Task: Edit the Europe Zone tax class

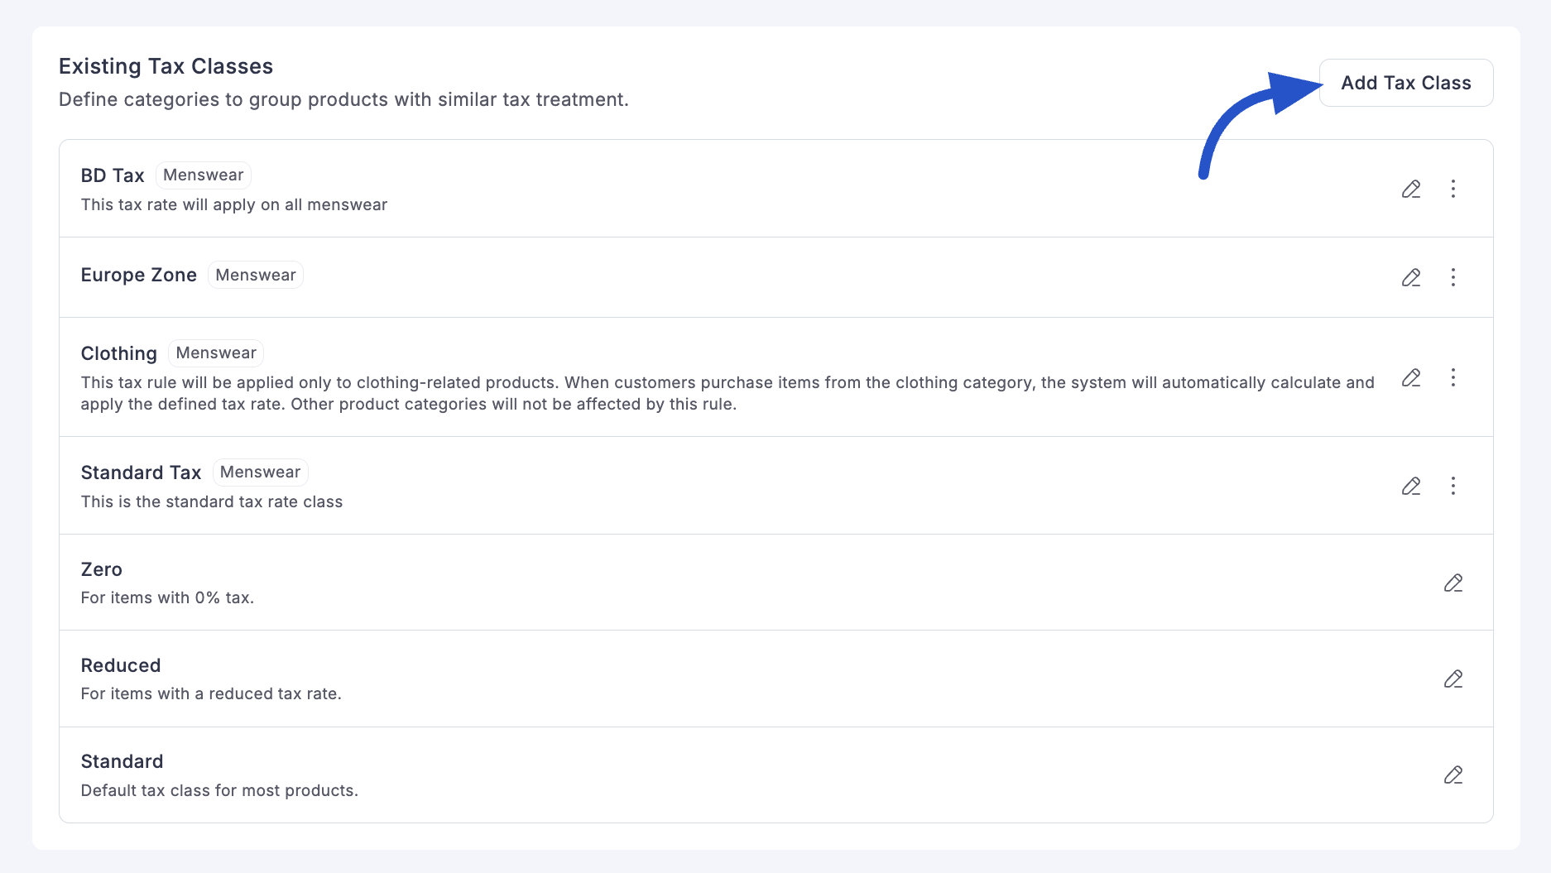Action: pyautogui.click(x=1411, y=277)
